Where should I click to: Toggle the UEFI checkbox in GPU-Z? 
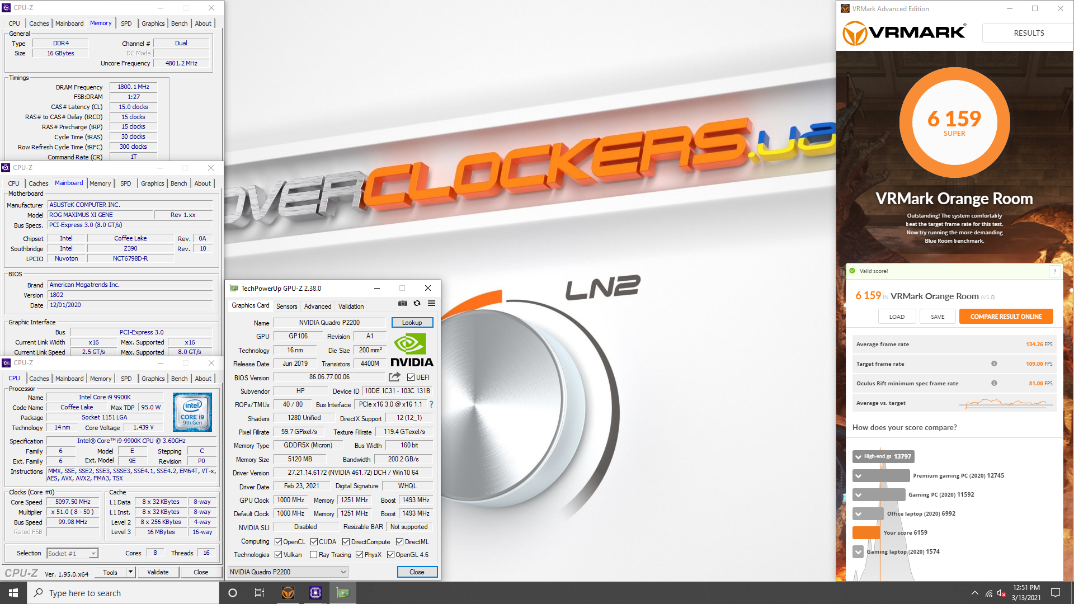pos(411,377)
